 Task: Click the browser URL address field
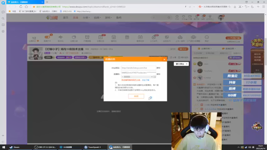click(94, 7)
